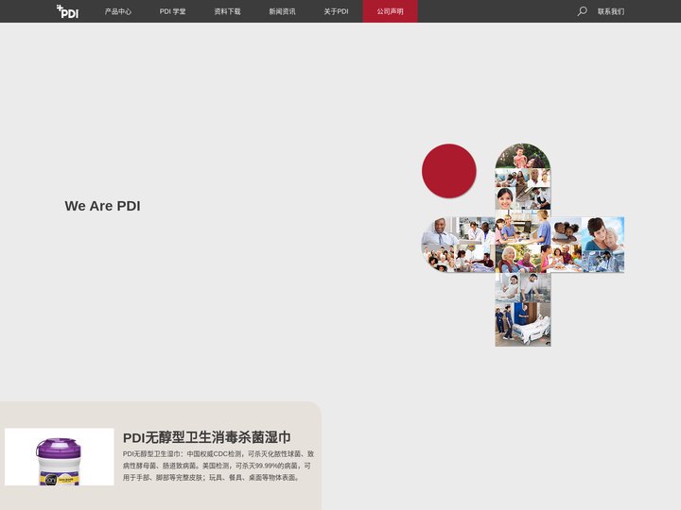Image resolution: width=681 pixels, height=510 pixels.
Task: Open 新闻资讯 section
Action: [x=282, y=11]
